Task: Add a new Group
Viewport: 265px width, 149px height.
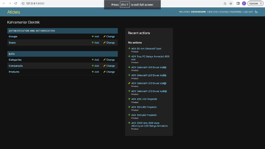Action: coord(95,36)
